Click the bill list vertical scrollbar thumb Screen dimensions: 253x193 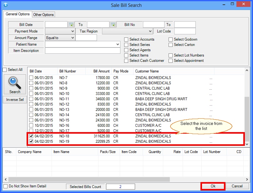[x=247, y=119]
